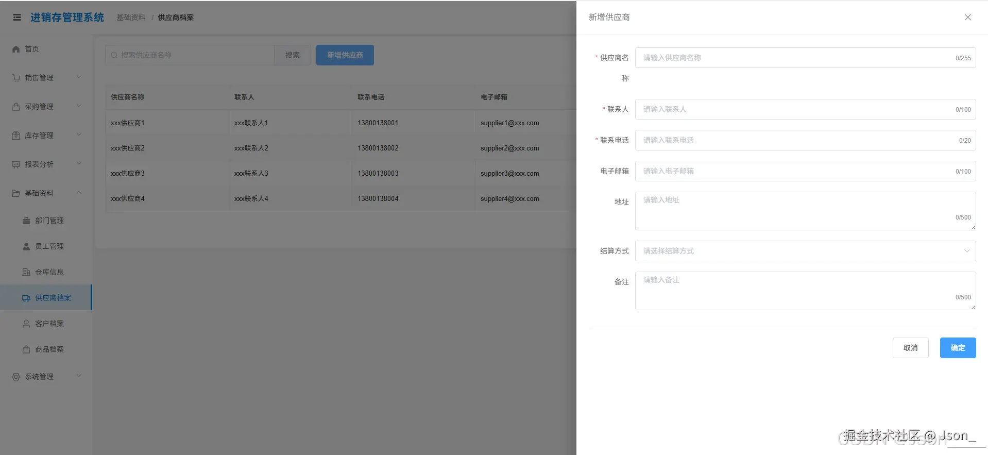The height and width of the screenshot is (455, 988).
Task: Click the 联系电话 column header
Action: point(371,97)
